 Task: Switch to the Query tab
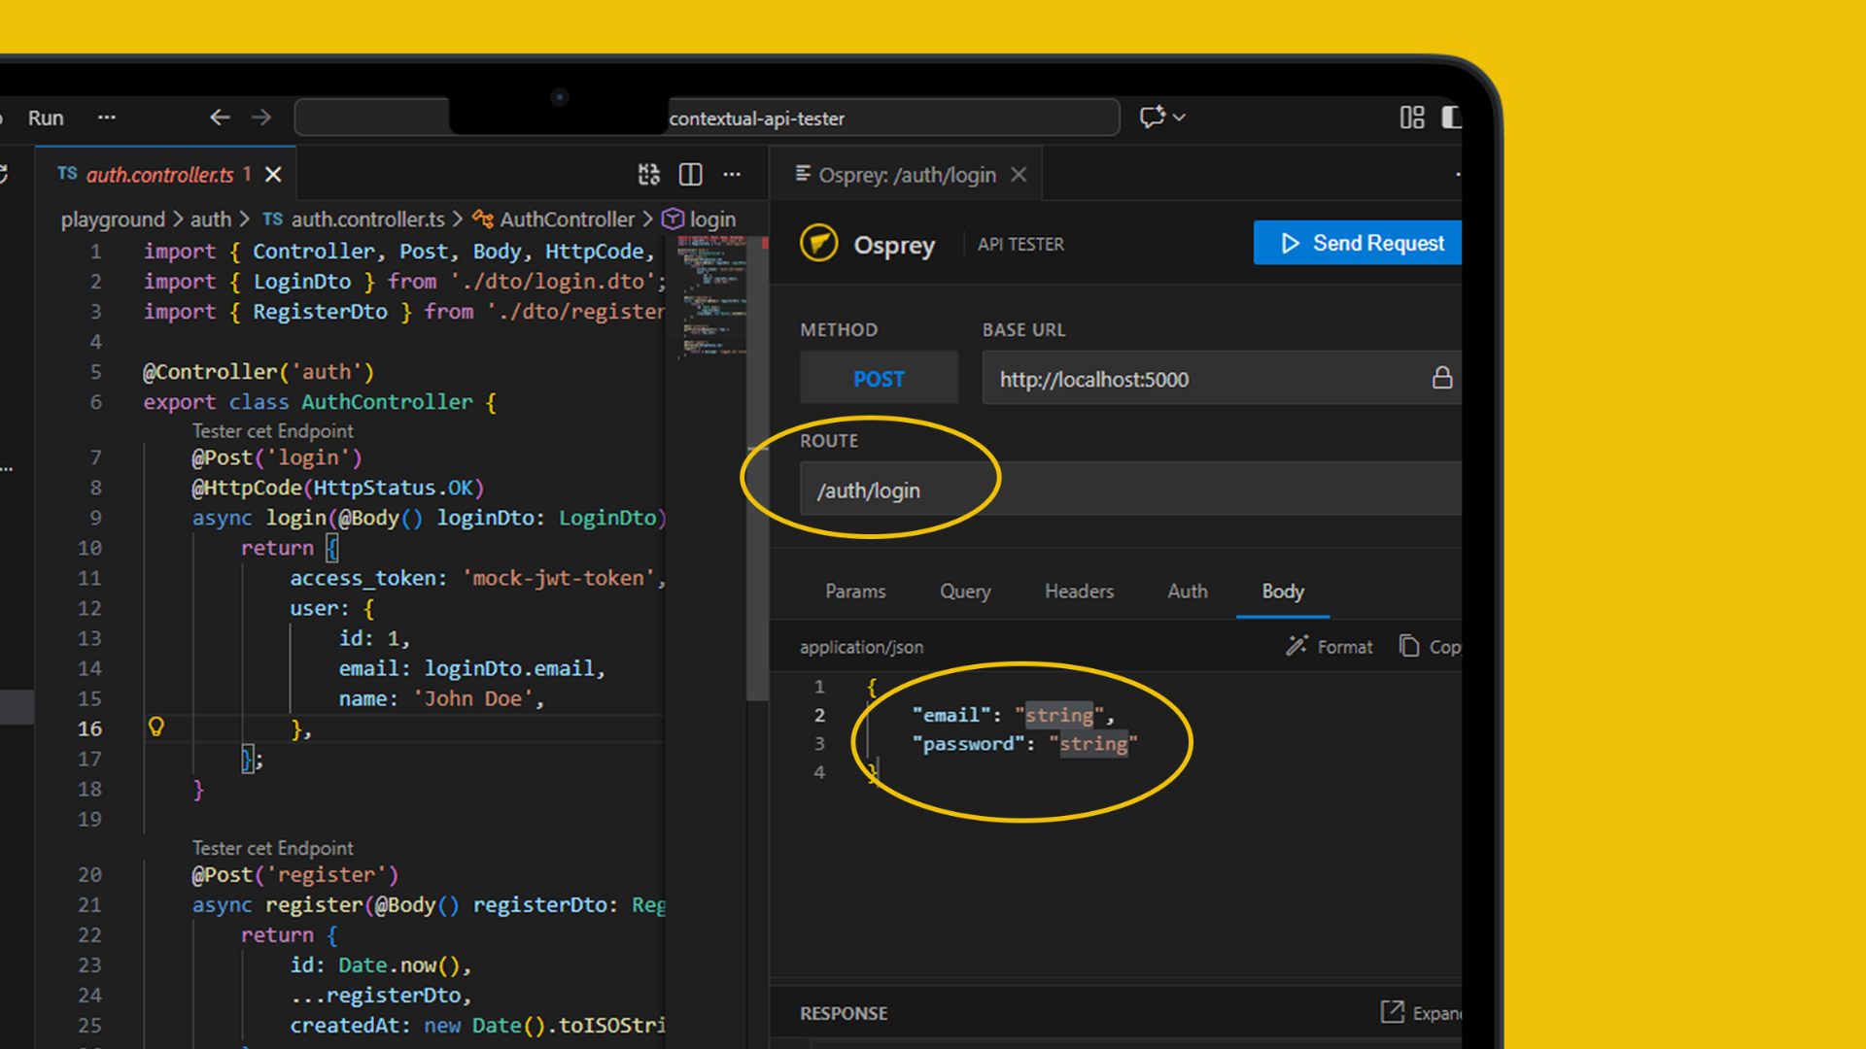[x=964, y=591]
